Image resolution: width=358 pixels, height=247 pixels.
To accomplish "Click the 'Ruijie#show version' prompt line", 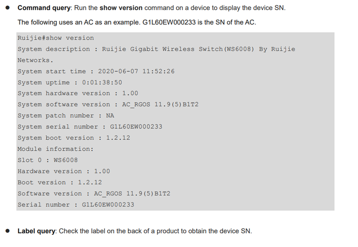I will click(56, 38).
